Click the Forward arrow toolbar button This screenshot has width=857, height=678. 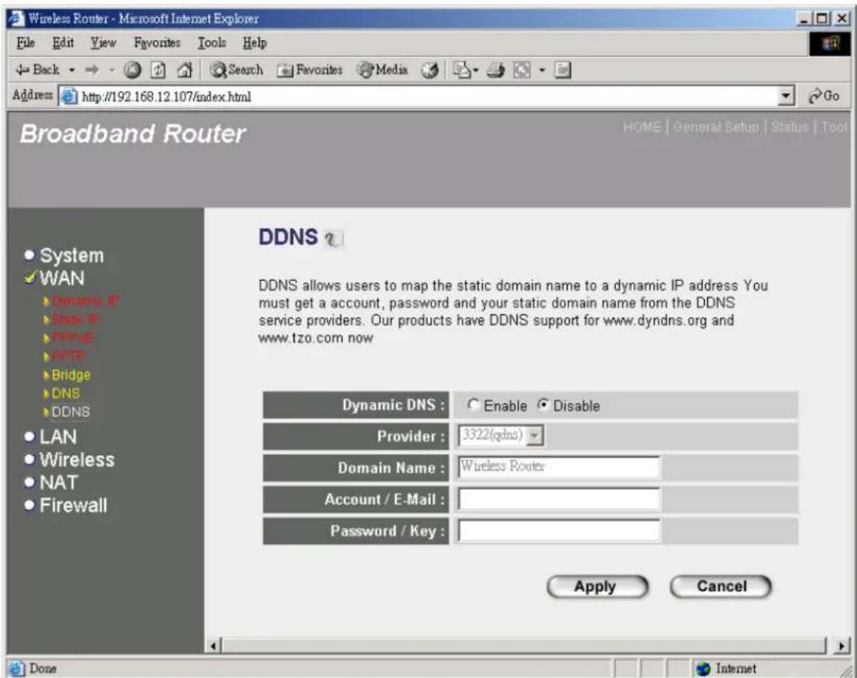[92, 70]
